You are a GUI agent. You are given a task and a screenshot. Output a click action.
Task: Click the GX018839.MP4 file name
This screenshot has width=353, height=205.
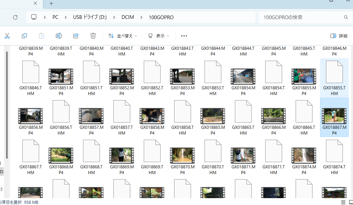pos(31,51)
